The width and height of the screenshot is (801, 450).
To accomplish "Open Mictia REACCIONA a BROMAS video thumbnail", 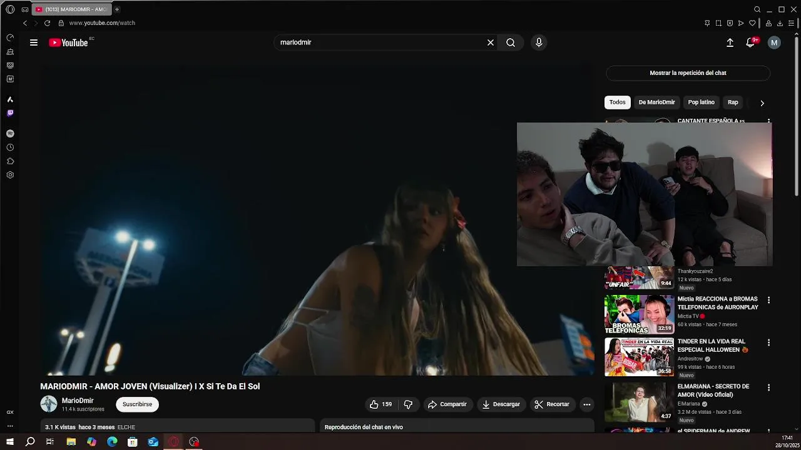I will click(x=639, y=314).
